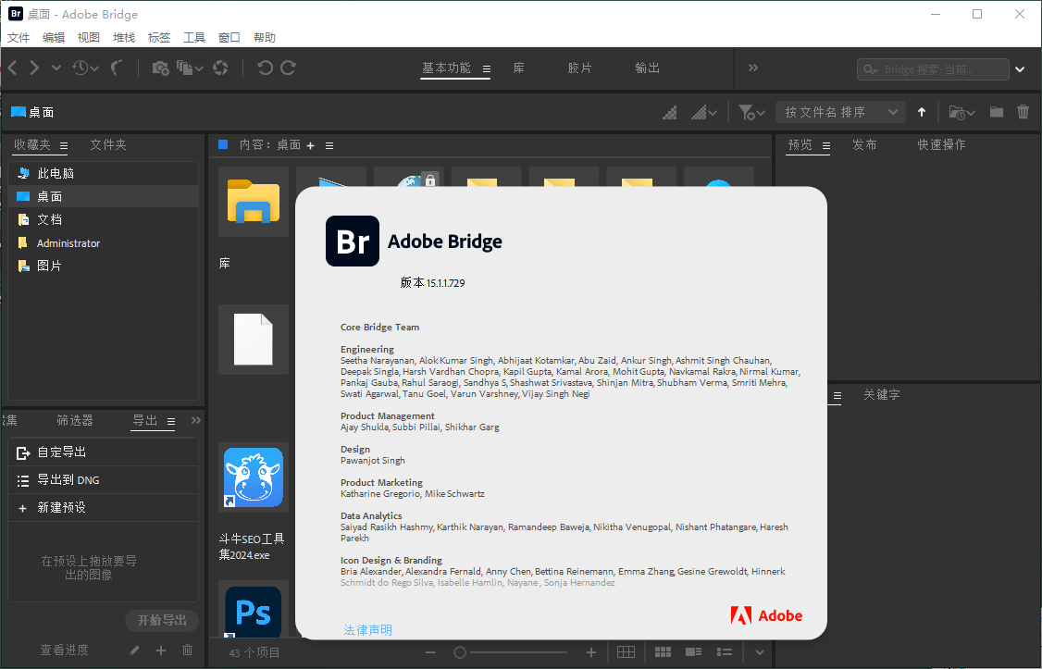The width and height of the screenshot is (1042, 669).
Task: Click the larger thumbnail size plus icon
Action: pyautogui.click(x=591, y=653)
